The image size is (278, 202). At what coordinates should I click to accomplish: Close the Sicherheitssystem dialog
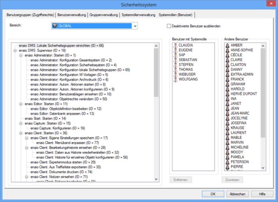coord(271,3)
